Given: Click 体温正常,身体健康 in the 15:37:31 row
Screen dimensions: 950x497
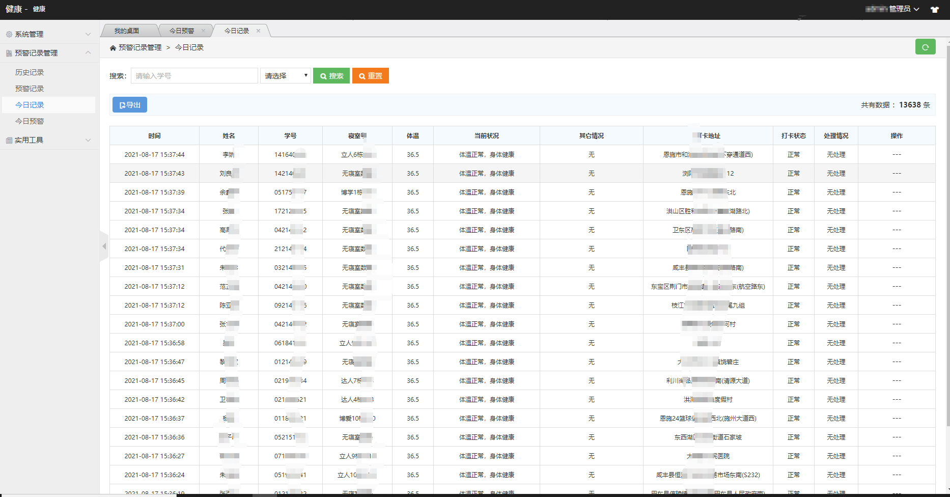Looking at the screenshot, I should 487,268.
